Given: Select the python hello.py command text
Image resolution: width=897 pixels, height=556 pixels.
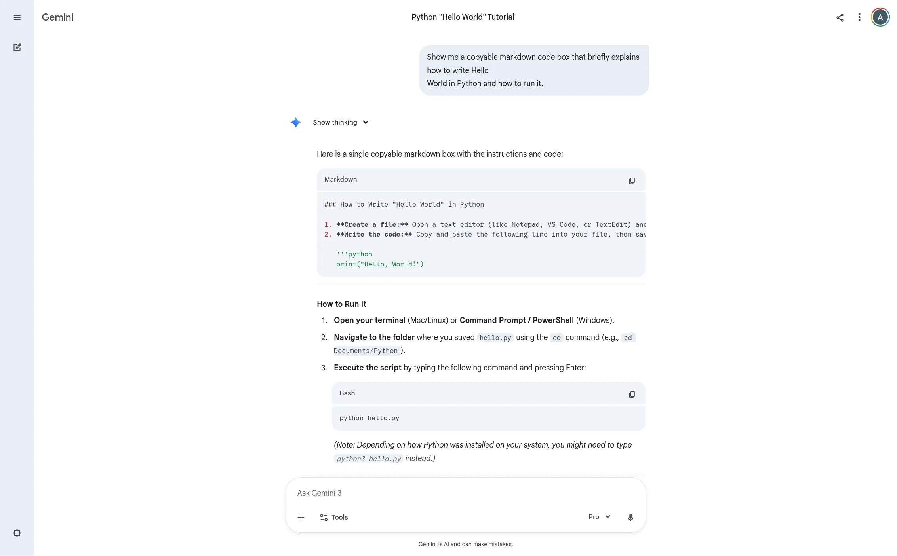Looking at the screenshot, I should tap(369, 418).
